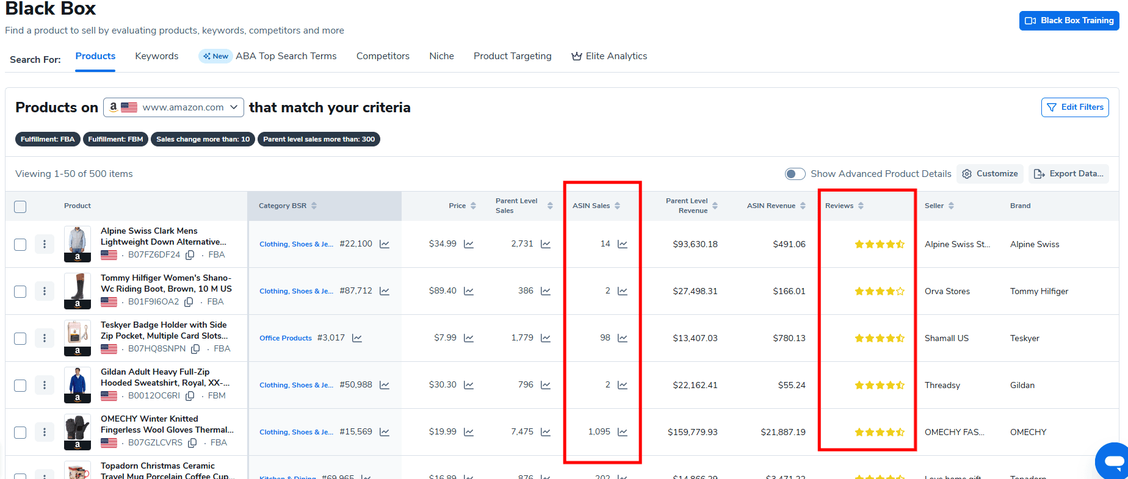
Task: View price history chart for $7.99
Action: pos(469,338)
